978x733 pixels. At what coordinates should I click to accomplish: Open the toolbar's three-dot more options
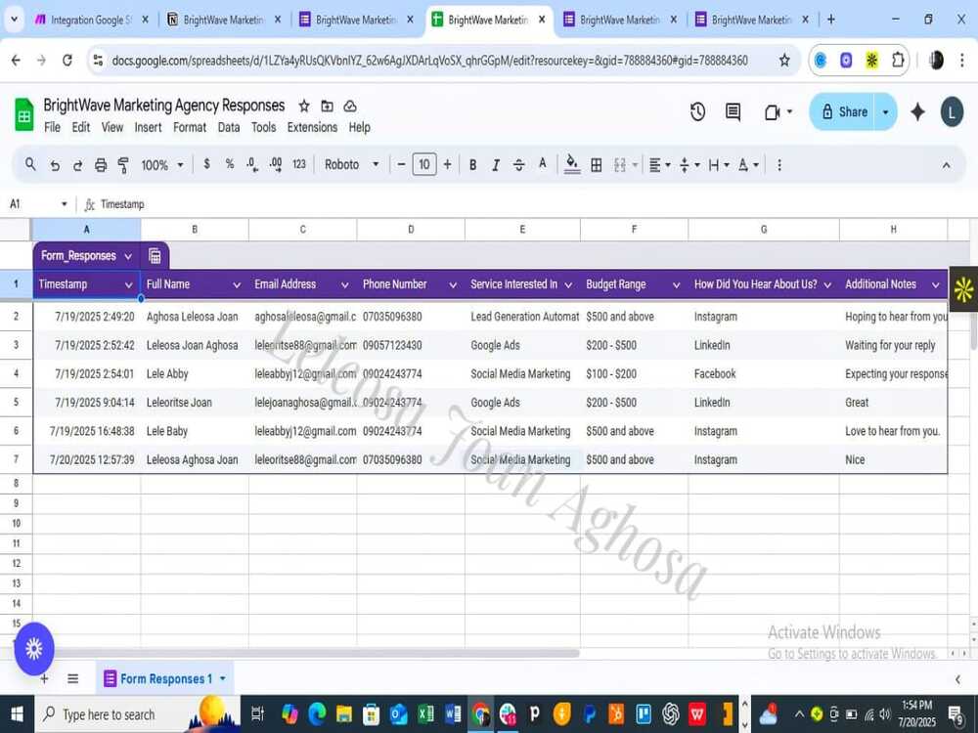[x=779, y=165]
